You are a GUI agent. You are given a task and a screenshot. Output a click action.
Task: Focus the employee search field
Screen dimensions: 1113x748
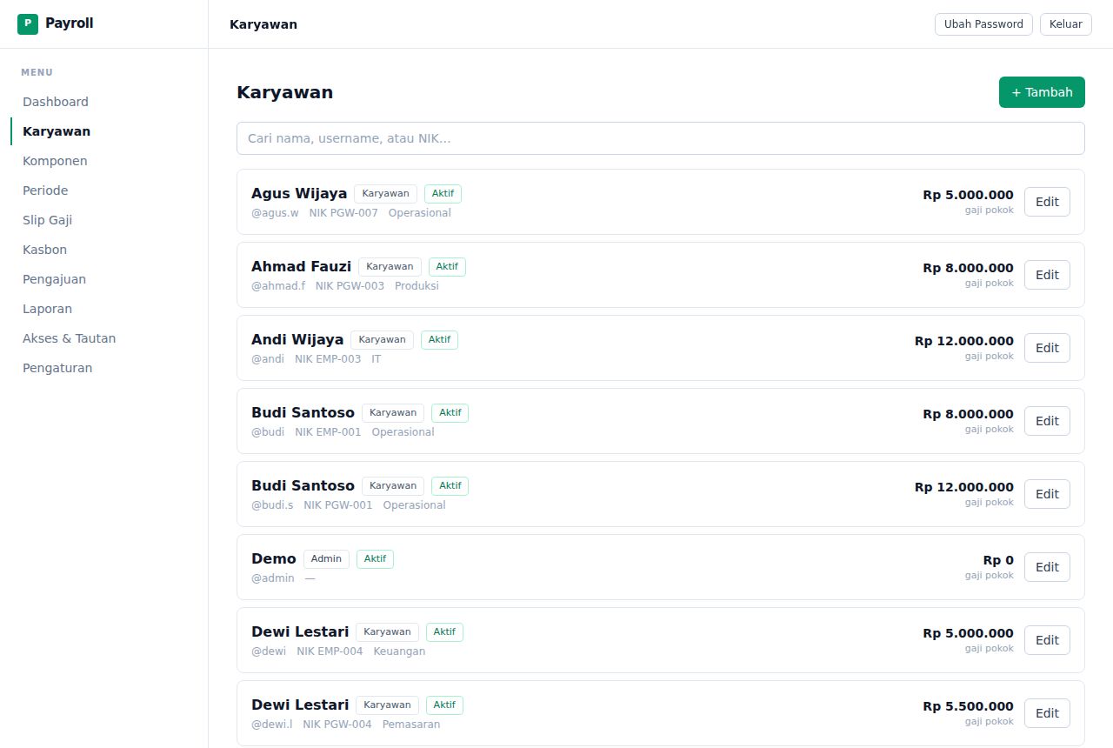pos(661,138)
